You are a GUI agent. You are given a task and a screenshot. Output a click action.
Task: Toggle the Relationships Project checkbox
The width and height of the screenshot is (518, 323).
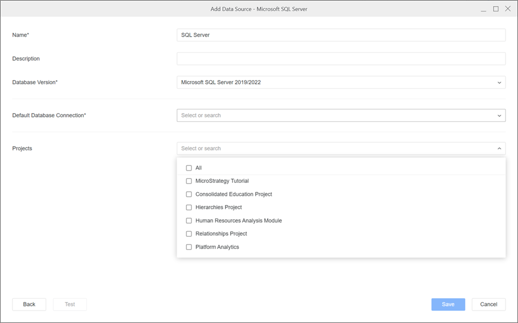(x=189, y=234)
